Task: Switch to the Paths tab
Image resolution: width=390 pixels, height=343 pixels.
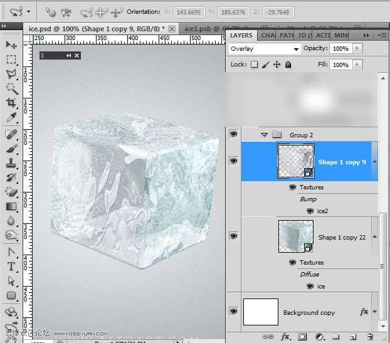Action: pyautogui.click(x=287, y=36)
